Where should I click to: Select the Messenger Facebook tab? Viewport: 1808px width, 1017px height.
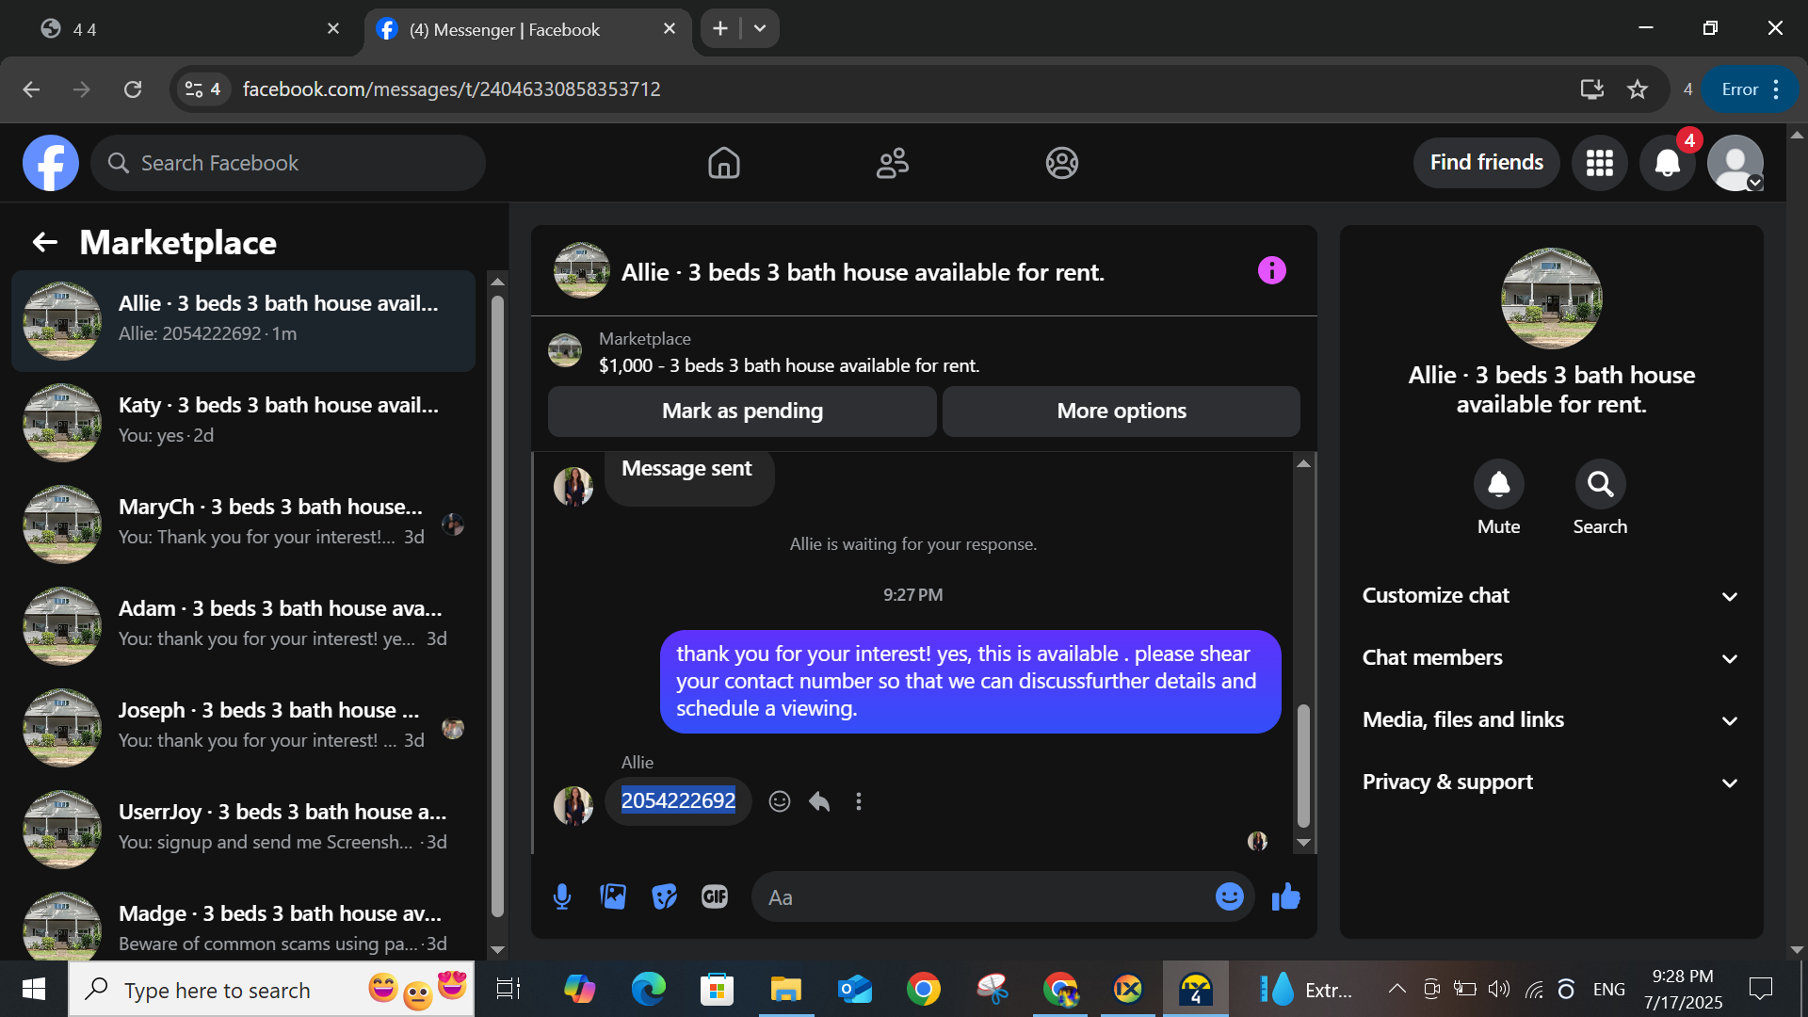[x=527, y=30]
